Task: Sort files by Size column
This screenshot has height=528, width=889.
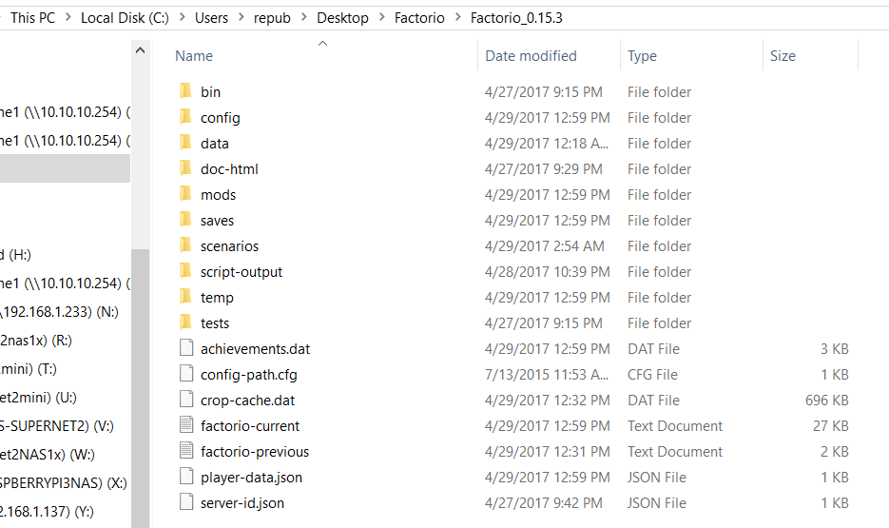Action: (x=783, y=55)
